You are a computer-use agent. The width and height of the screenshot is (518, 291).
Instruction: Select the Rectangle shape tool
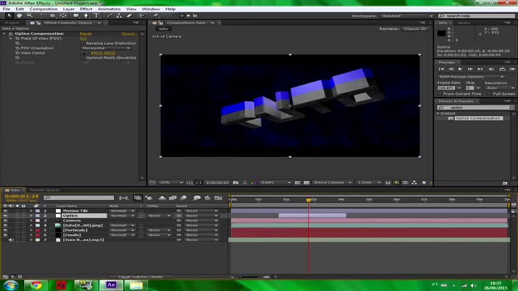click(76, 16)
